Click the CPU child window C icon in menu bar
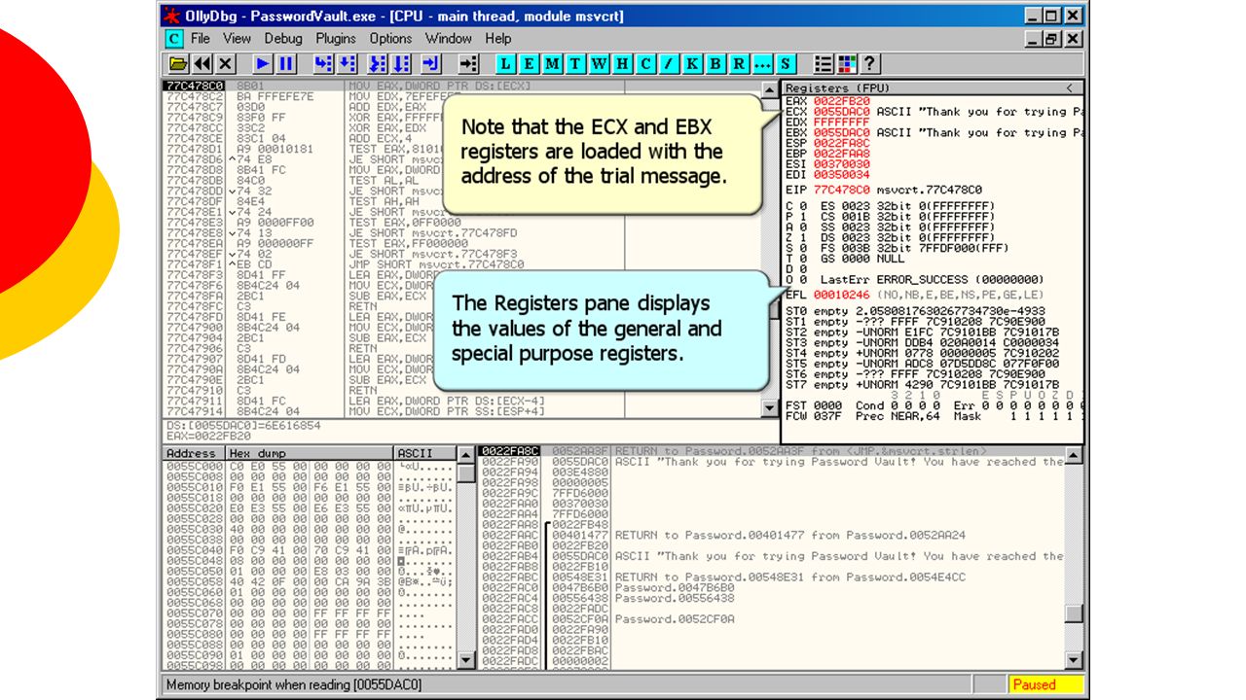The height and width of the screenshot is (700, 1246). tap(173, 39)
